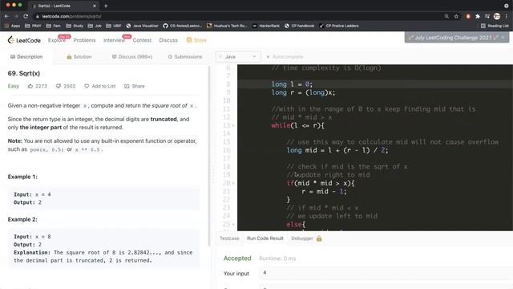Open the Extensions puzzle icon
The image size is (513, 289).
(x=478, y=16)
